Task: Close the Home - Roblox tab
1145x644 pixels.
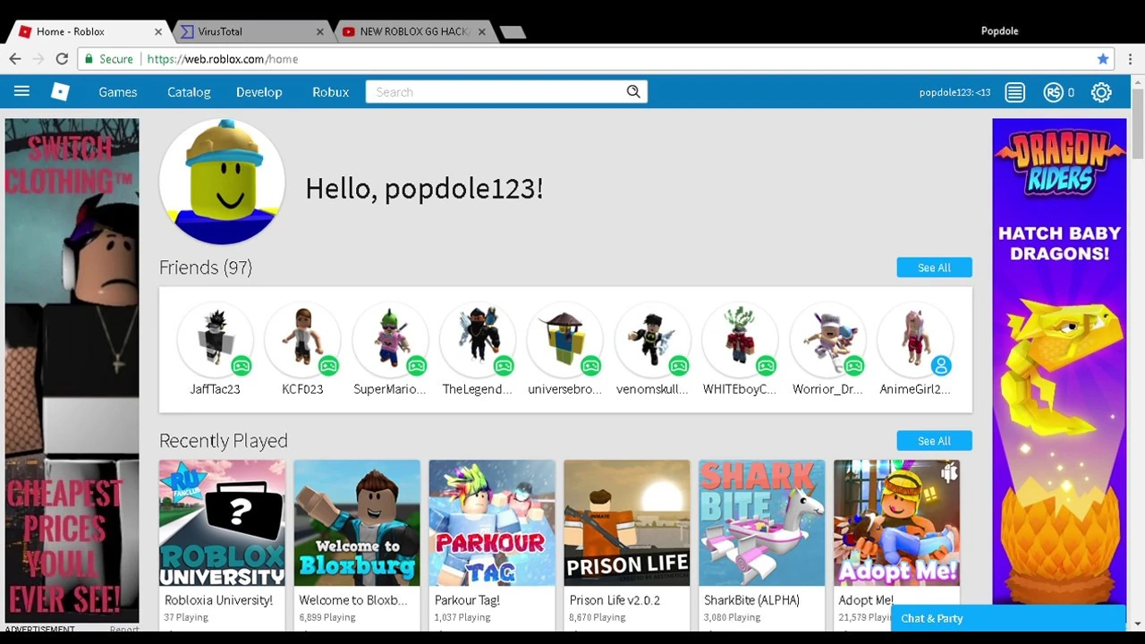Action: 158,31
